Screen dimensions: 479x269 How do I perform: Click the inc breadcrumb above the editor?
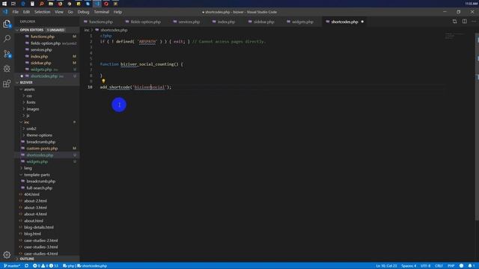pyautogui.click(x=87, y=30)
